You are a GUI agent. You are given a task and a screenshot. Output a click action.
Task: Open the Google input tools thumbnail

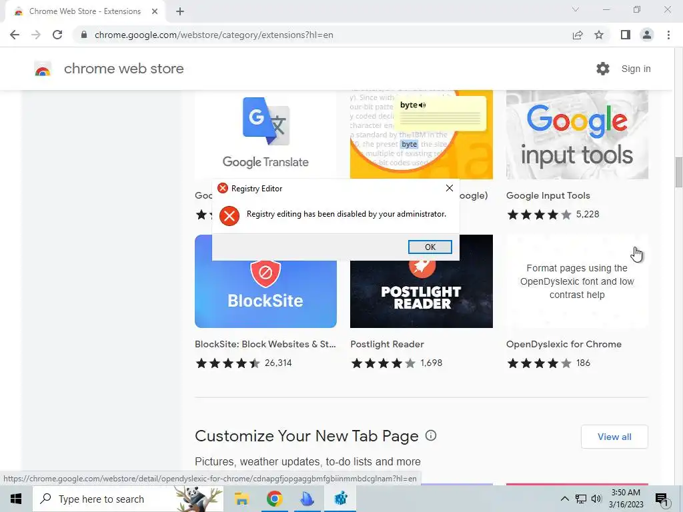(x=577, y=134)
